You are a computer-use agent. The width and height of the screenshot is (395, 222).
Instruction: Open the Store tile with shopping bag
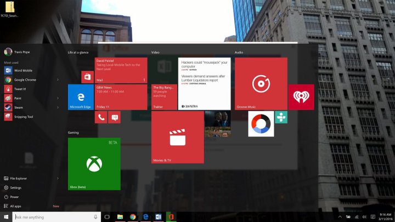(87, 77)
